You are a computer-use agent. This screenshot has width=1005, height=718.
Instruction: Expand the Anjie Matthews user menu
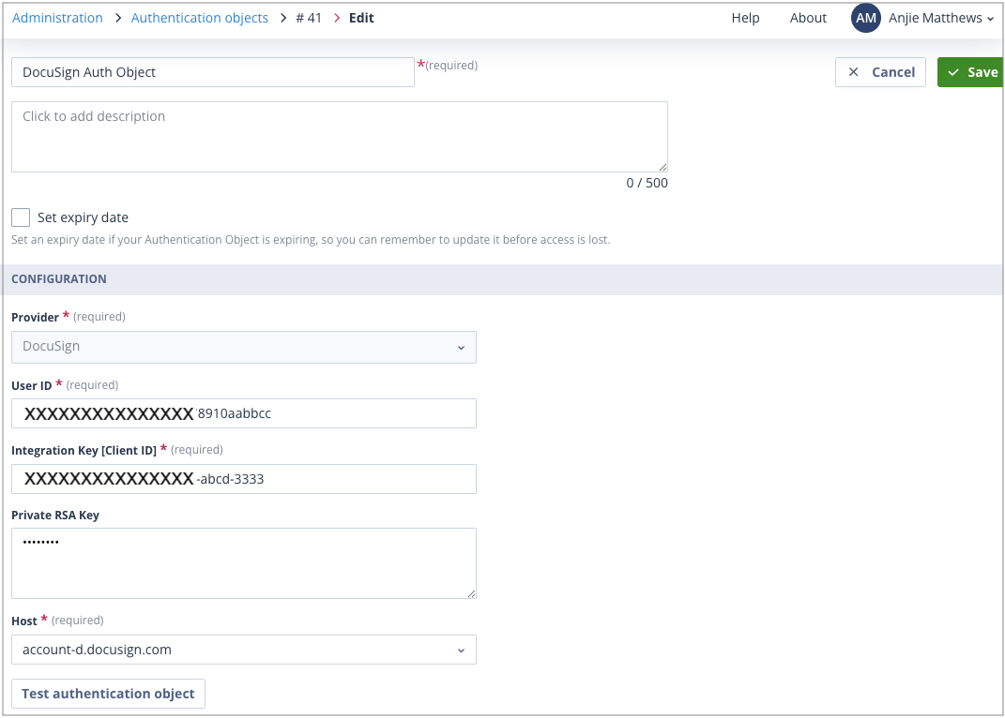tap(941, 18)
